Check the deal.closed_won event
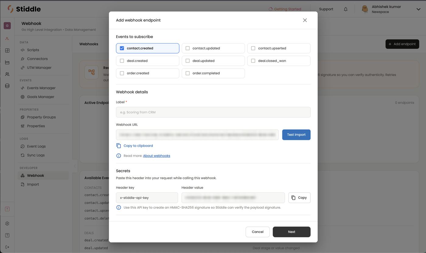 point(253,61)
